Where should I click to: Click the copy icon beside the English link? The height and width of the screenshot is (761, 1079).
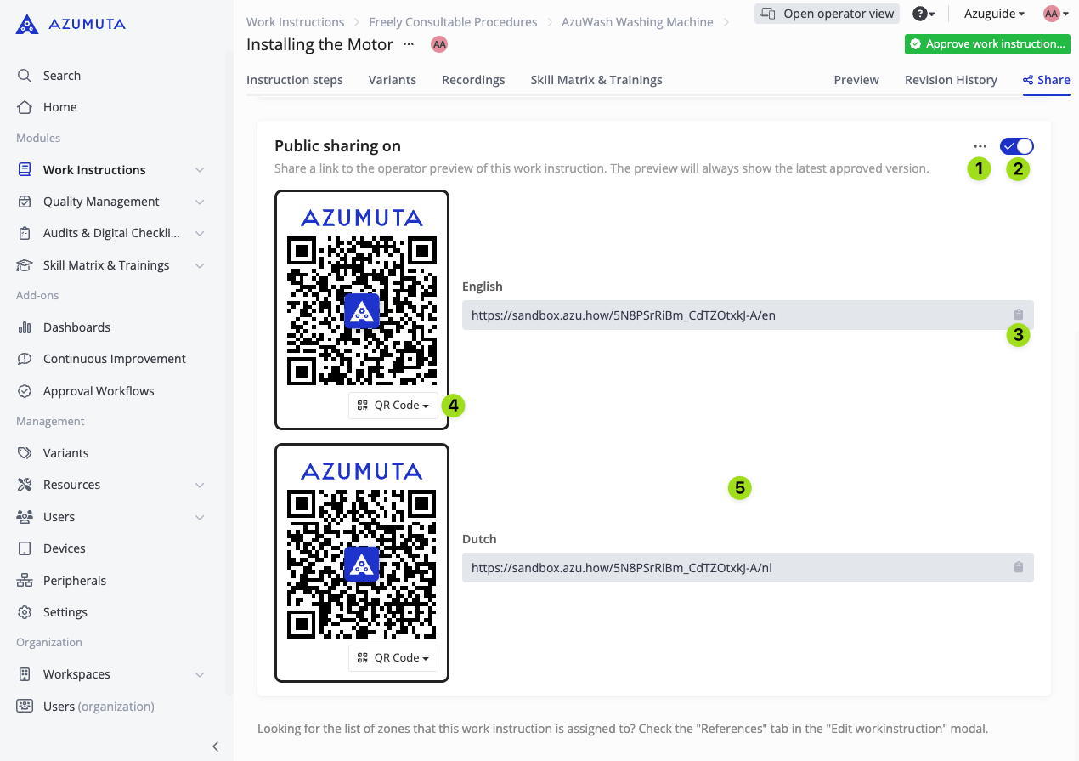(x=1019, y=315)
